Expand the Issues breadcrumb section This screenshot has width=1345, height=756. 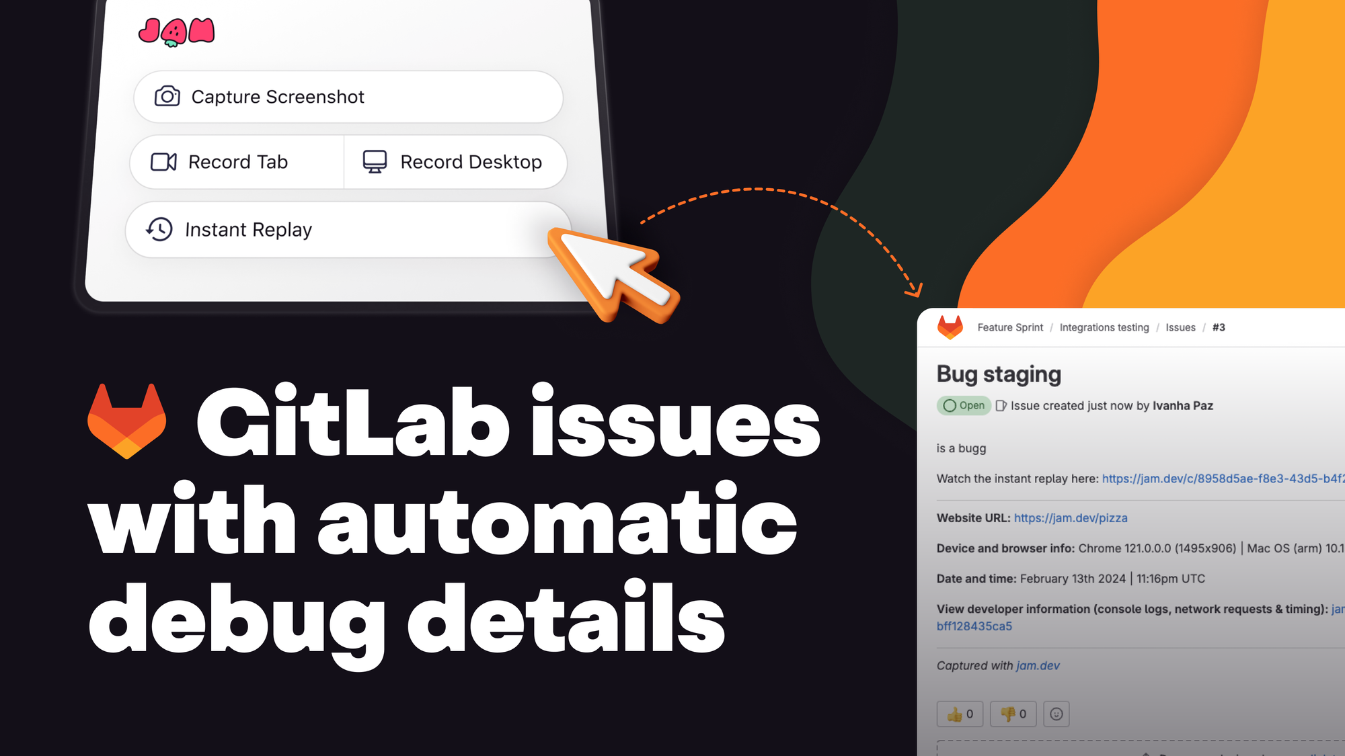pyautogui.click(x=1179, y=327)
